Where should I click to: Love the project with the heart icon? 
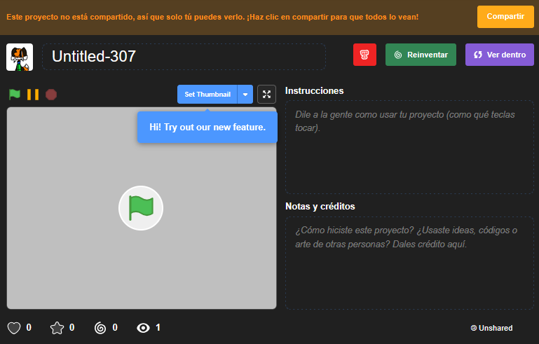point(14,328)
